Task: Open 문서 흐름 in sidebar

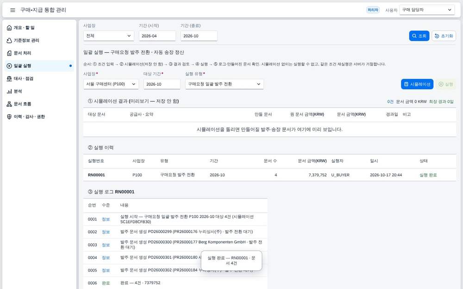Action: (39, 104)
